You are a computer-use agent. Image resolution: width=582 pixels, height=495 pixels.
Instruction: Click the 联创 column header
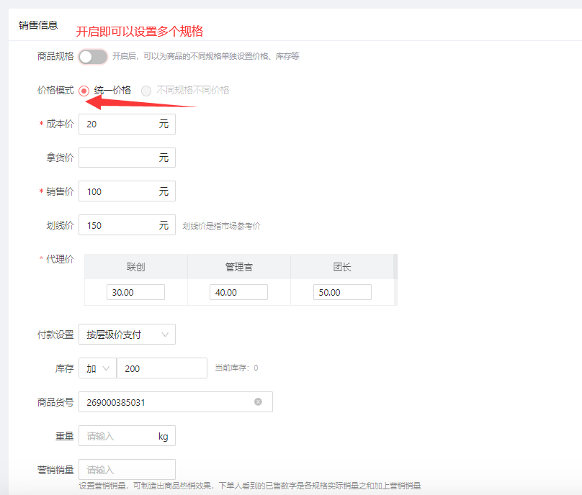135,267
